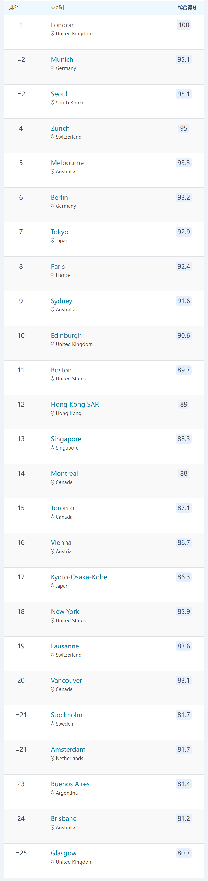Screen dimensions: 208x881
Task: Click the pin icon beside France under Paris
Action: (x=52, y=275)
